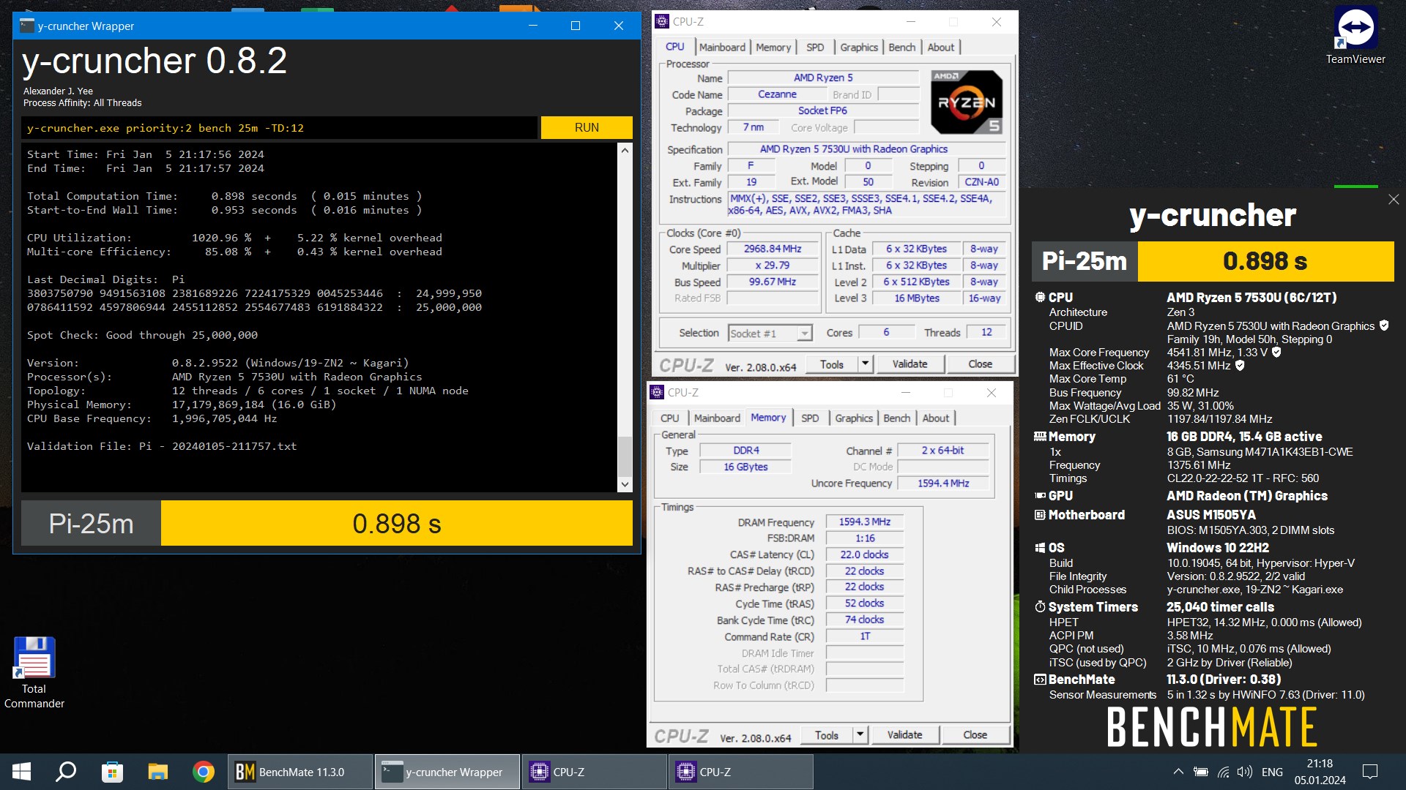Click verified shield next to CPUID
Screen dimensions: 1406x790
[x=1384, y=326]
